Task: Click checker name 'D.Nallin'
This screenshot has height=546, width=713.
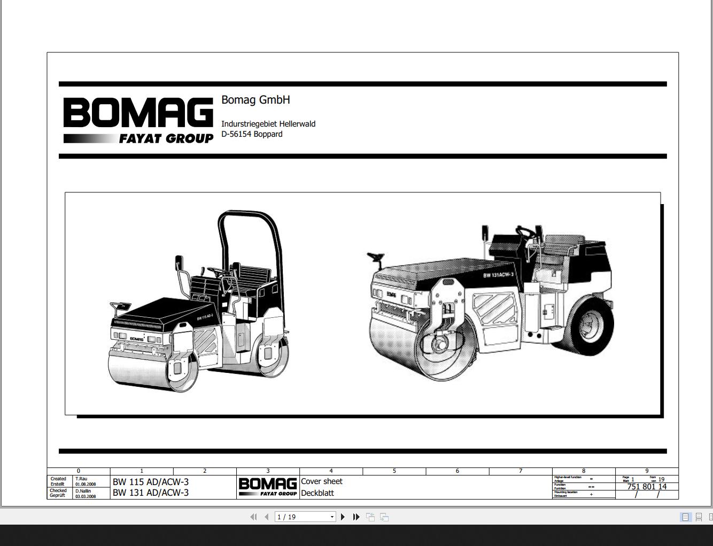Action: pos(83,490)
